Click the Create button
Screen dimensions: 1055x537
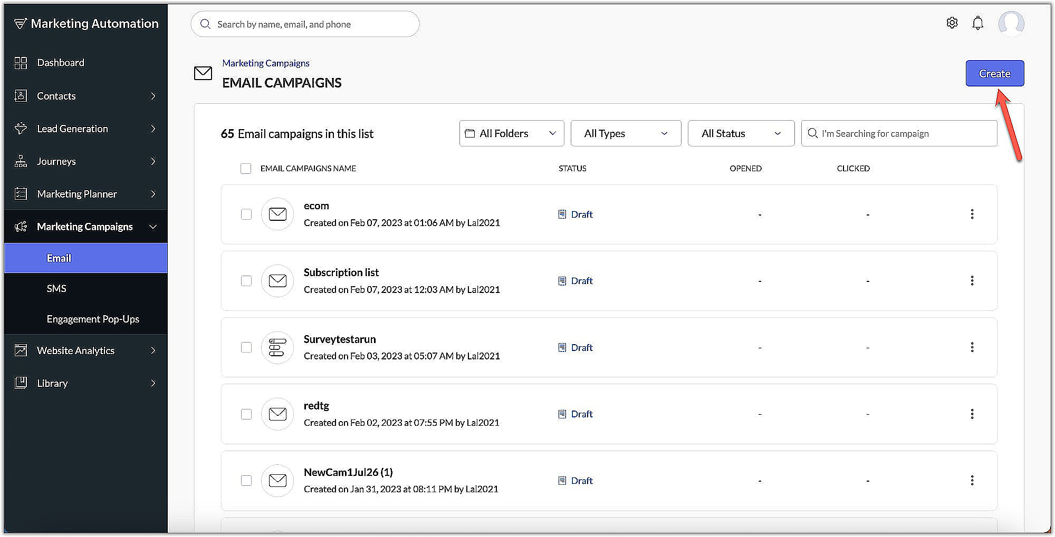995,73
